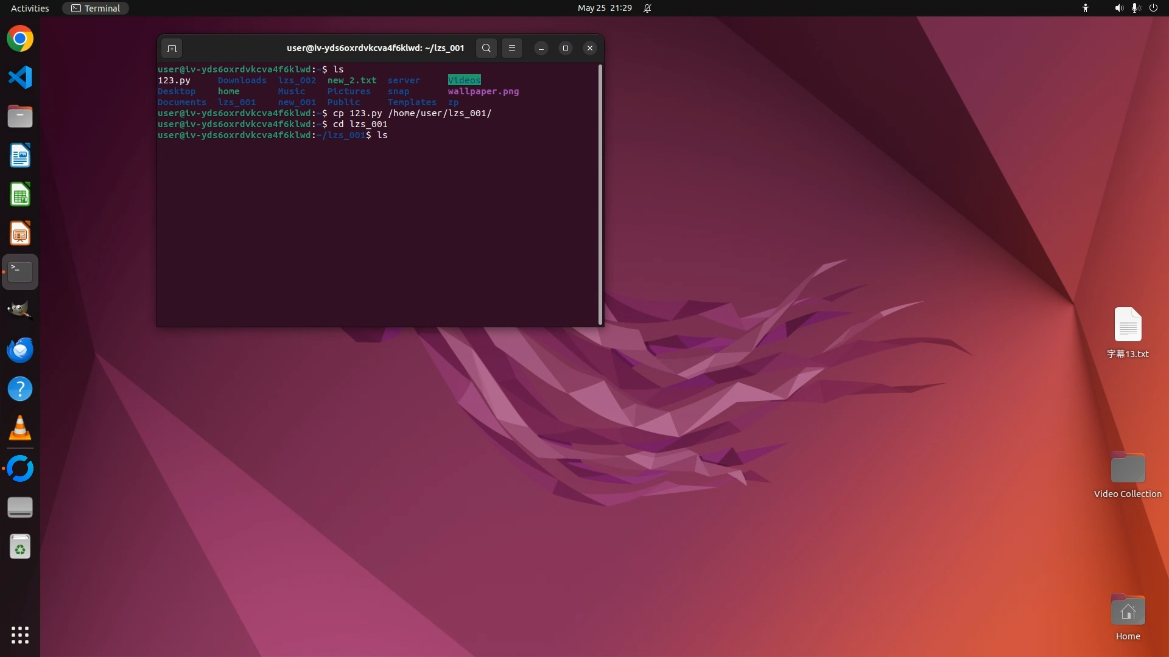Open Files manager in dock
This screenshot has height=657, width=1169.
pos(20,116)
